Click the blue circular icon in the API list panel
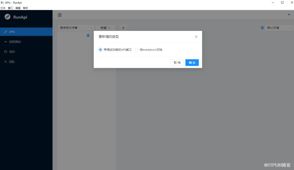 coord(88,35)
